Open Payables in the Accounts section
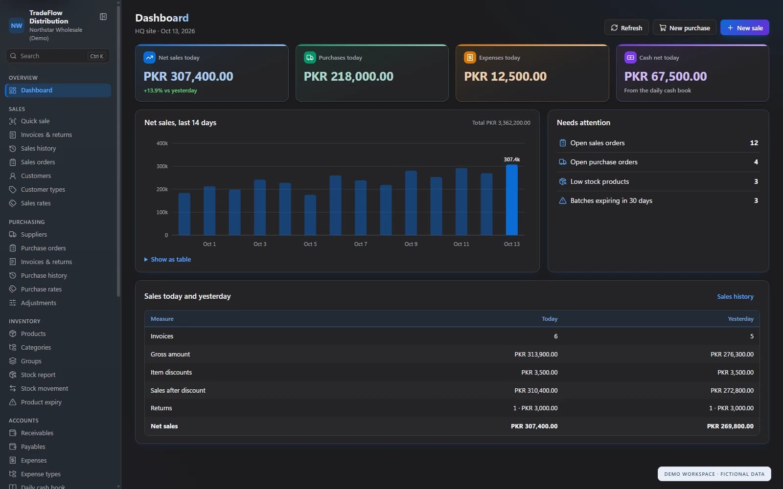This screenshot has width=783, height=489. pyautogui.click(x=58, y=447)
